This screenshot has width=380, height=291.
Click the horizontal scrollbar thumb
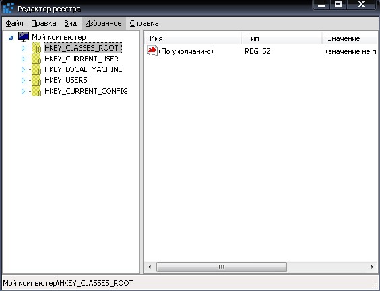[x=222, y=267]
